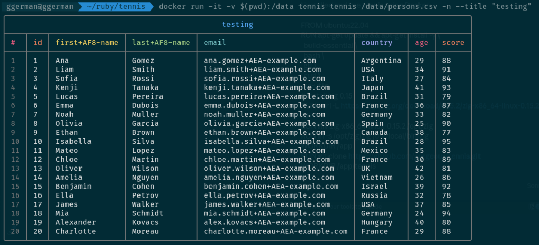539x245 pixels.
Task: Click the "id" column header
Action: [37, 43]
